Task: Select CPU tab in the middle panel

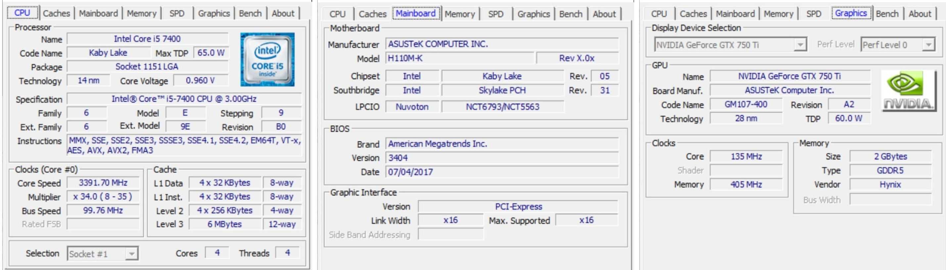Action: click(x=338, y=14)
